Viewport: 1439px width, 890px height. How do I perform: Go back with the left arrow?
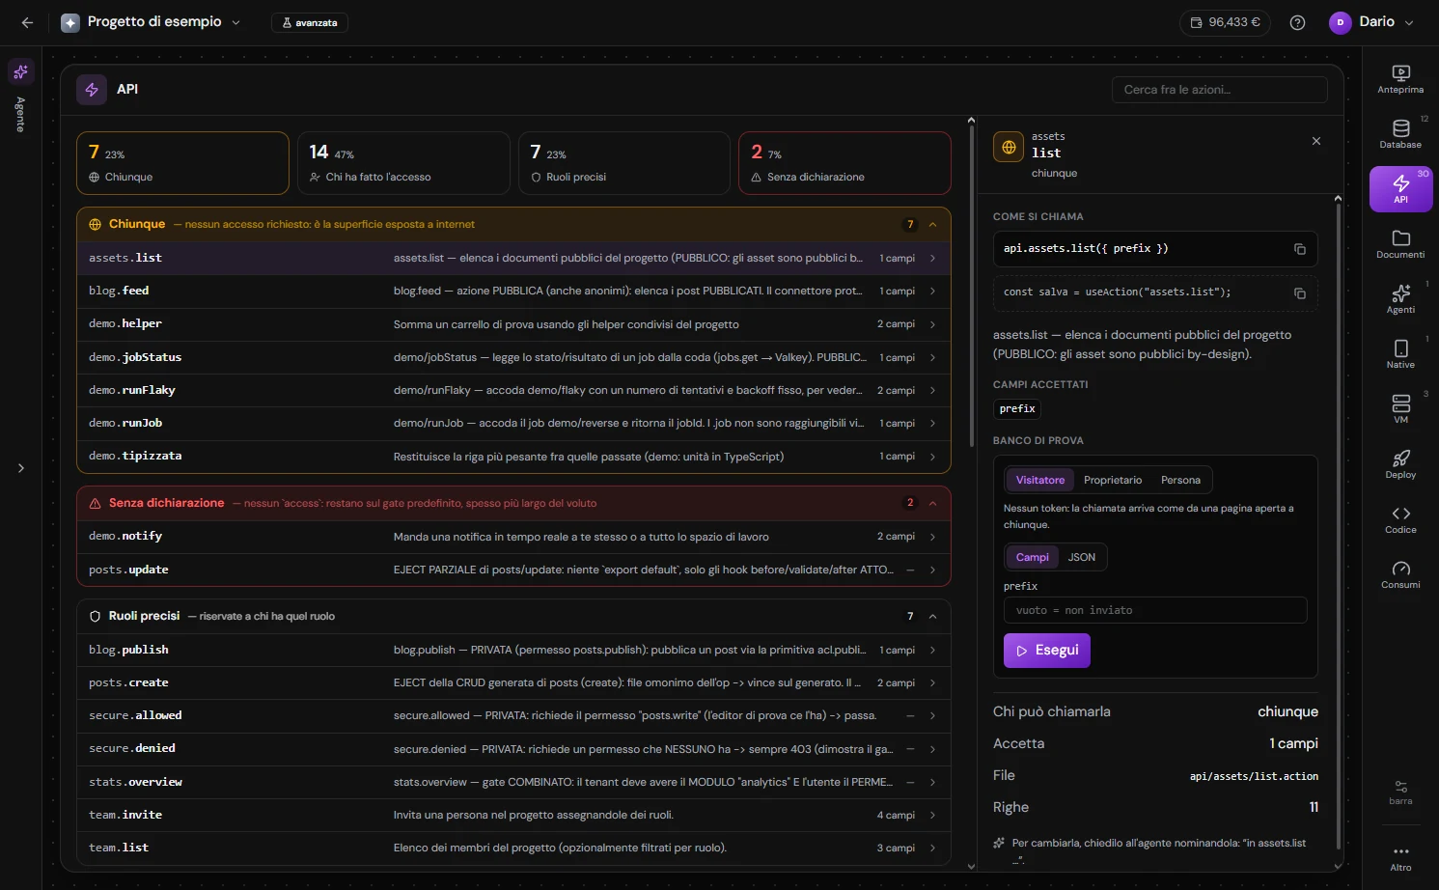tap(27, 22)
